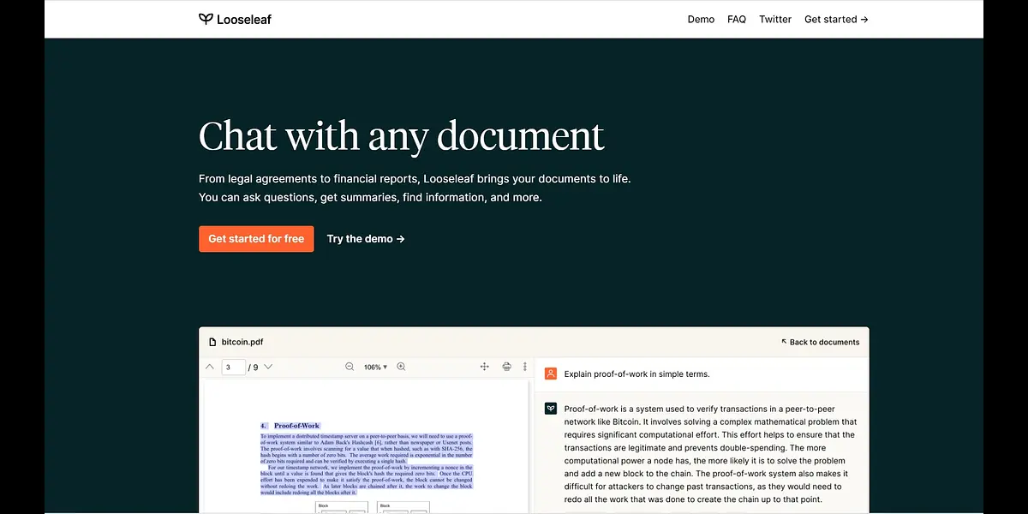Zoom in on the PDF document
This screenshot has width=1028, height=514.
coord(401,367)
